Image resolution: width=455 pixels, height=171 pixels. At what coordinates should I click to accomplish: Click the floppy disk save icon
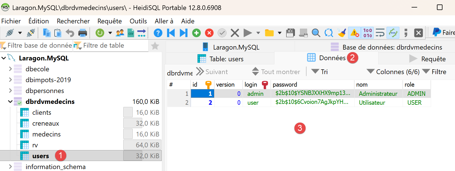pyautogui.click(x=290, y=33)
